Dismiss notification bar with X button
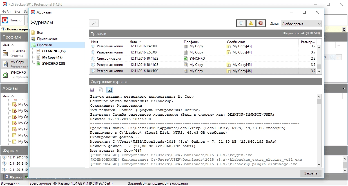Screen dimensions: 348x186 tap(344, 29)
